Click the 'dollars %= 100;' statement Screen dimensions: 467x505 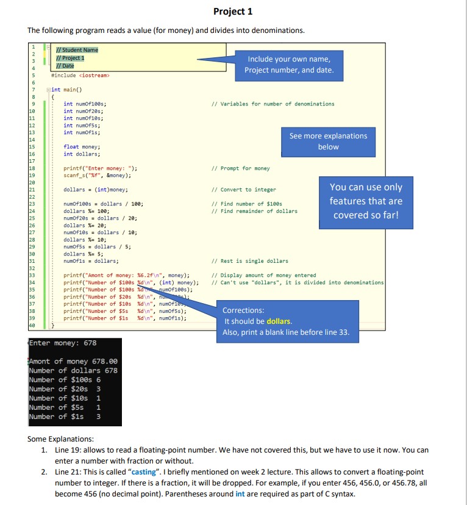[86, 211]
